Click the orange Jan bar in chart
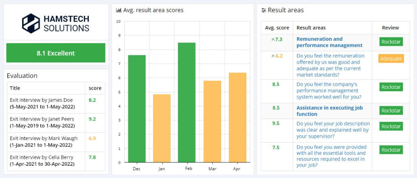 (x=162, y=128)
